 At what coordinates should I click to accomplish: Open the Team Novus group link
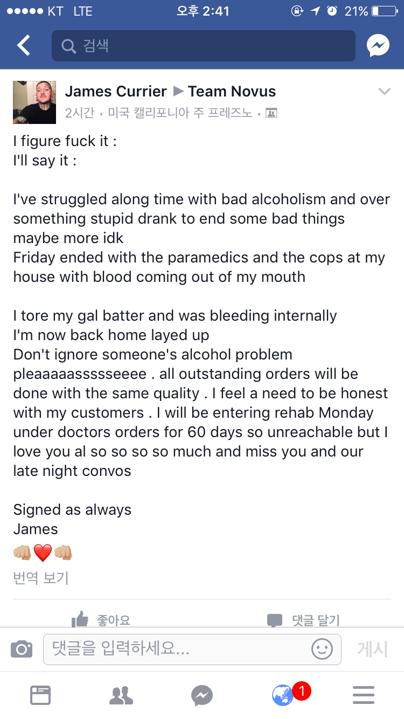[232, 92]
